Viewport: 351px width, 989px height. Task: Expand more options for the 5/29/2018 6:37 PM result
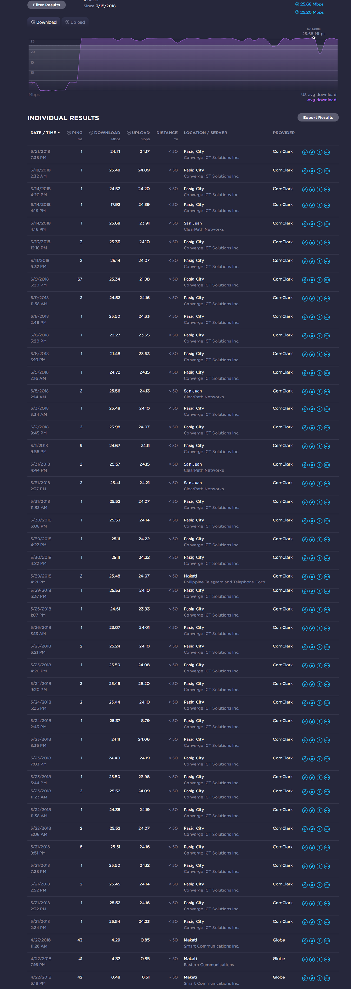(x=327, y=591)
